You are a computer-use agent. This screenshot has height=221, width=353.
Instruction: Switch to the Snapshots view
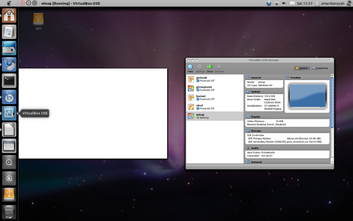coord(320,68)
